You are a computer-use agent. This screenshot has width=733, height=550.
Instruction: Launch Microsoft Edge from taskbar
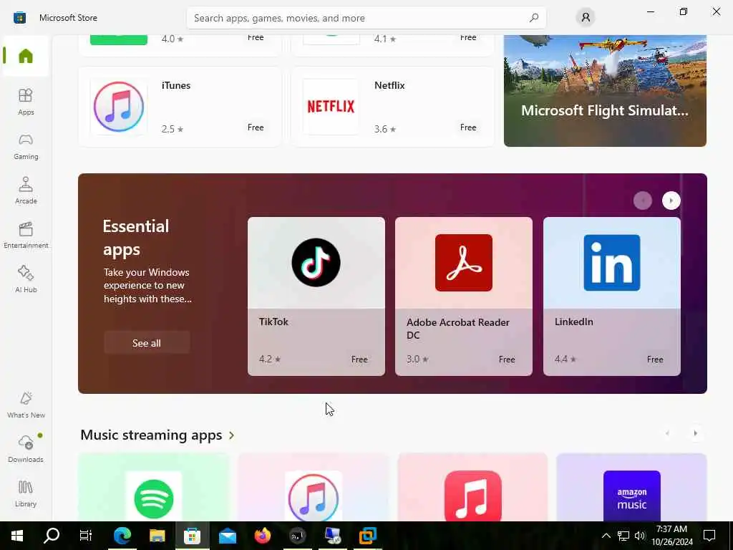[122, 536]
